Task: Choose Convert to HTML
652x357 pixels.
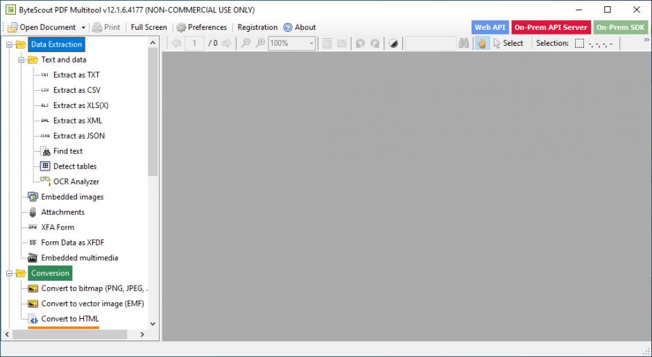Action: click(69, 319)
